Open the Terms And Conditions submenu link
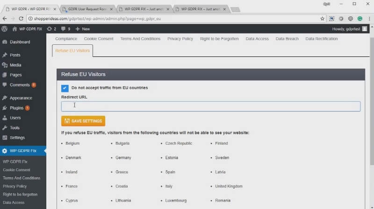The width and height of the screenshot is (374, 209). (22, 178)
